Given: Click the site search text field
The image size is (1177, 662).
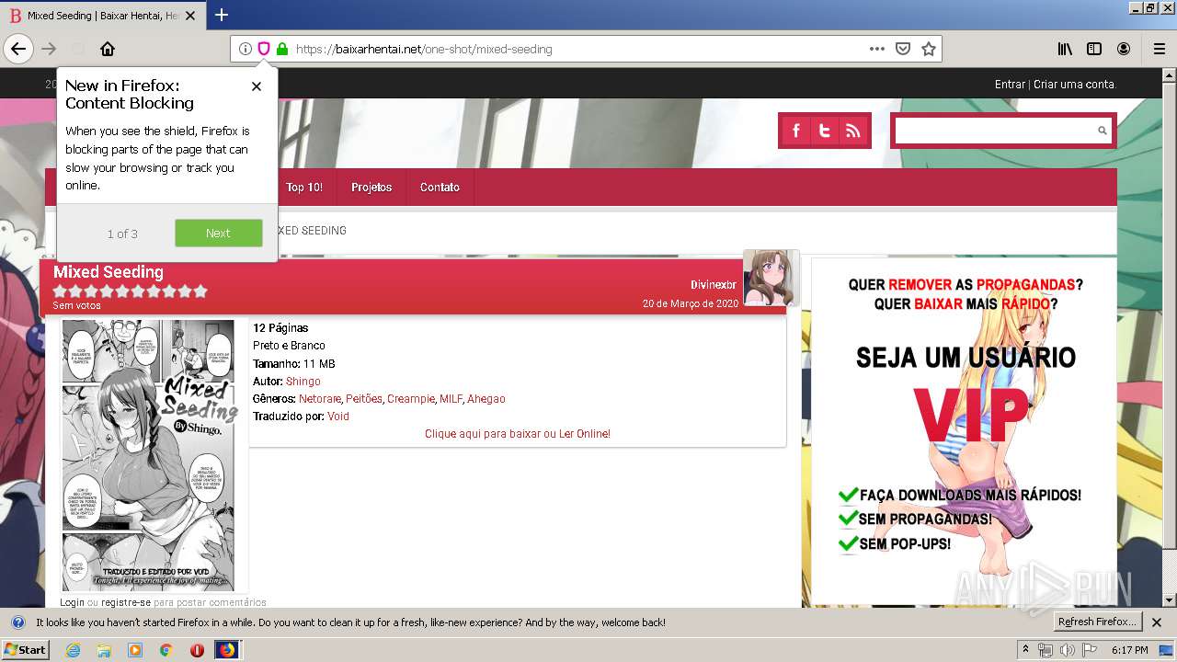Looking at the screenshot, I should click(x=994, y=131).
